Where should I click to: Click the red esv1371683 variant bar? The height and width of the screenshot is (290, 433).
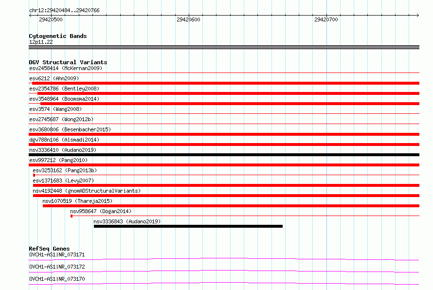coord(226,185)
